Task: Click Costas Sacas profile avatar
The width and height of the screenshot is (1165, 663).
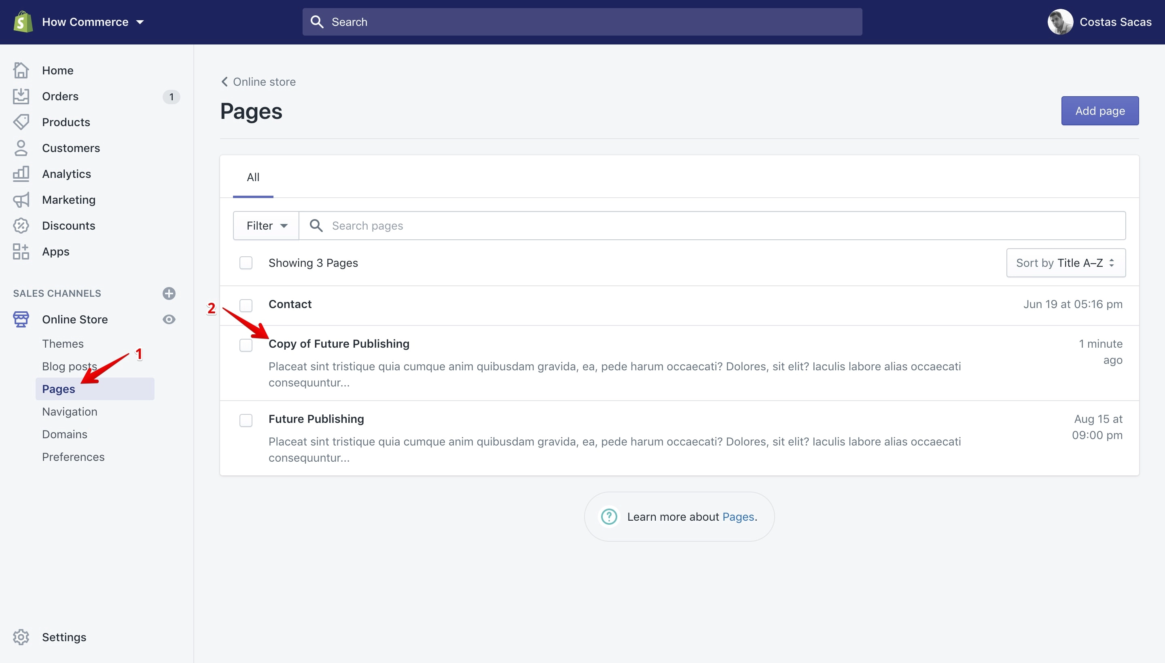Action: pyautogui.click(x=1060, y=22)
